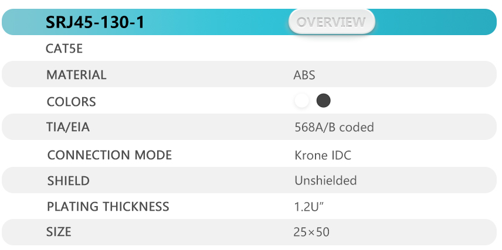The height and width of the screenshot is (250, 502).
Task: Select the MATERIAL row label
Action: click(76, 75)
